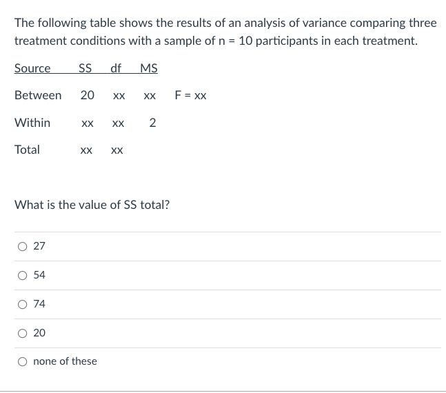The width and height of the screenshot is (446, 393).
Task: Click the intro paragraph about analysis of variance
Action: (225, 32)
